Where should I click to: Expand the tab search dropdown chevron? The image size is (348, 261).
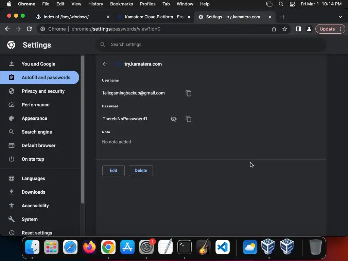(x=341, y=17)
